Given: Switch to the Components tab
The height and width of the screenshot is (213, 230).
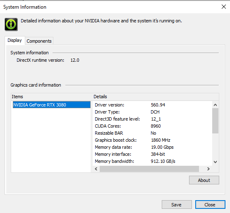Looking at the screenshot, I should point(39,41).
